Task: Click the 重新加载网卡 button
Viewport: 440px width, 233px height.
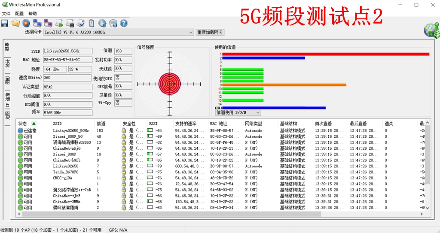Action: (x=210, y=32)
